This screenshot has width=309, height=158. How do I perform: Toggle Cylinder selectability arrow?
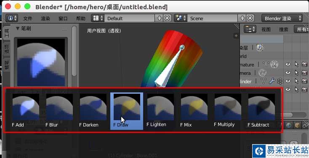point(297,81)
